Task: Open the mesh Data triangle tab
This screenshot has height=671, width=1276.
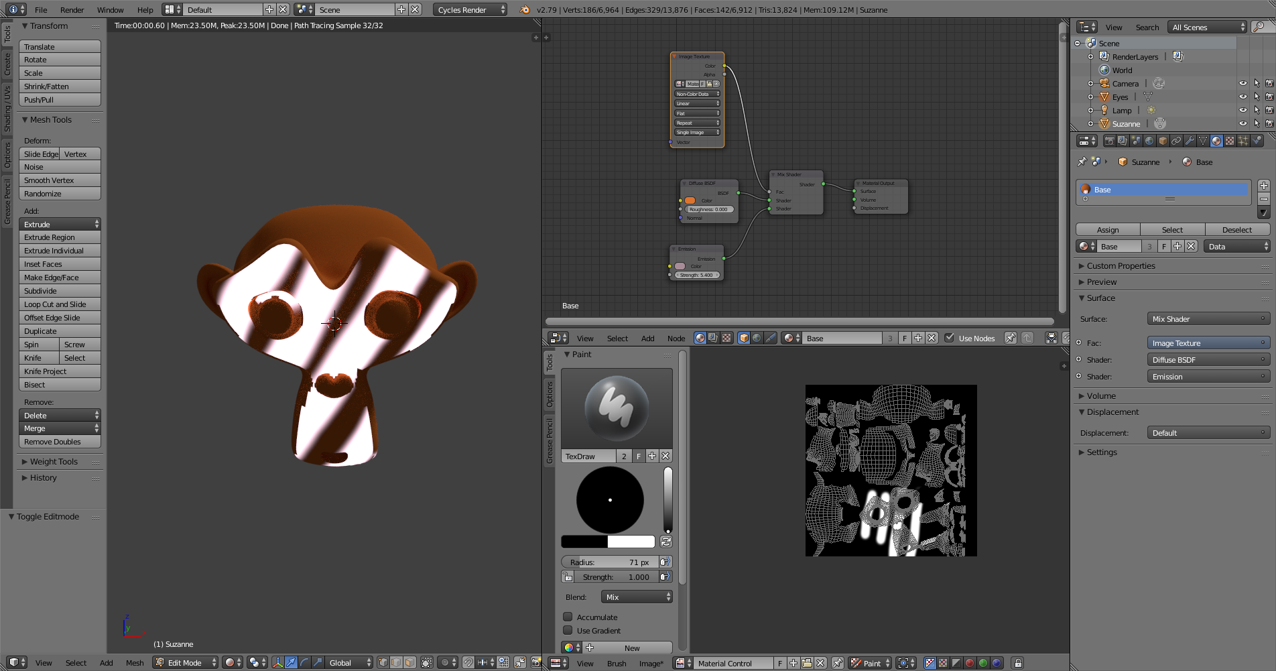Action: click(1203, 141)
